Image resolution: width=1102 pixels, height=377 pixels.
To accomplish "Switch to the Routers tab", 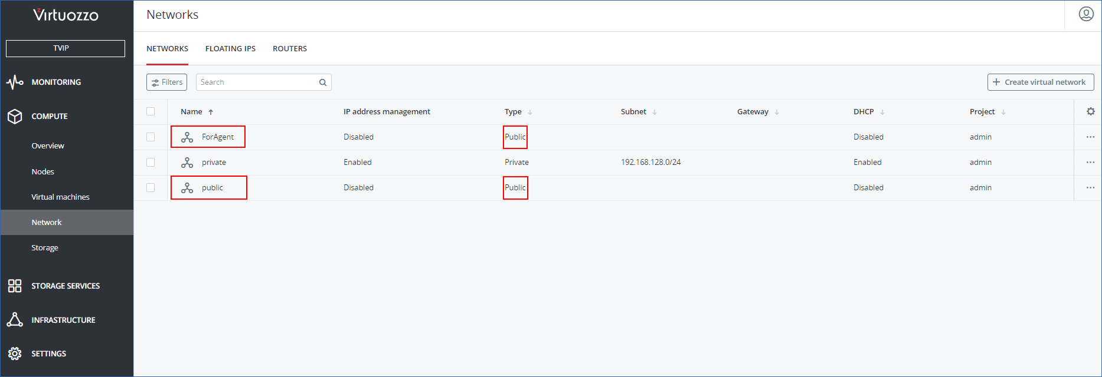I will tap(289, 49).
